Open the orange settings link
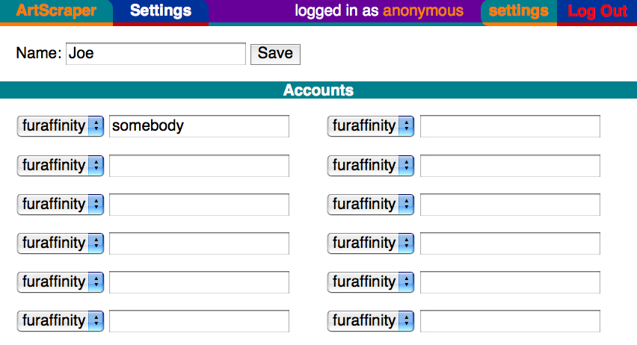Image resolution: width=637 pixels, height=345 pixels. (x=518, y=11)
